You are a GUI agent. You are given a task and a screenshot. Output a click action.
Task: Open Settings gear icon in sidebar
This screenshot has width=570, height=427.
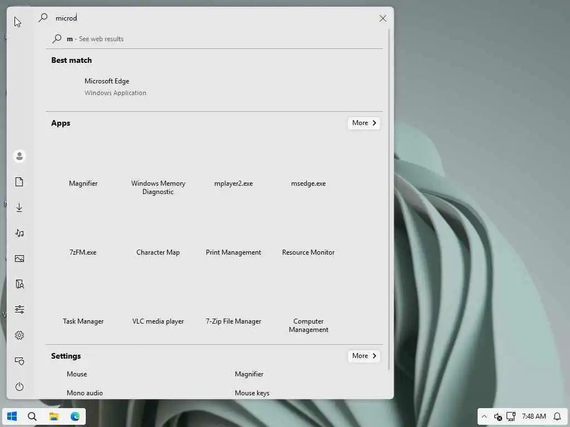point(19,335)
